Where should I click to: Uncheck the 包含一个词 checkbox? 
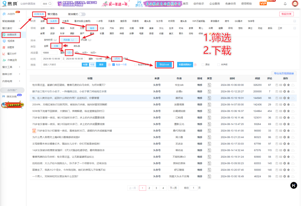[x=113, y=65]
